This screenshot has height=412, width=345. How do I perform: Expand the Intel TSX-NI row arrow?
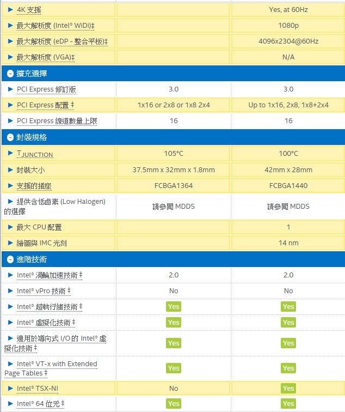point(10,388)
